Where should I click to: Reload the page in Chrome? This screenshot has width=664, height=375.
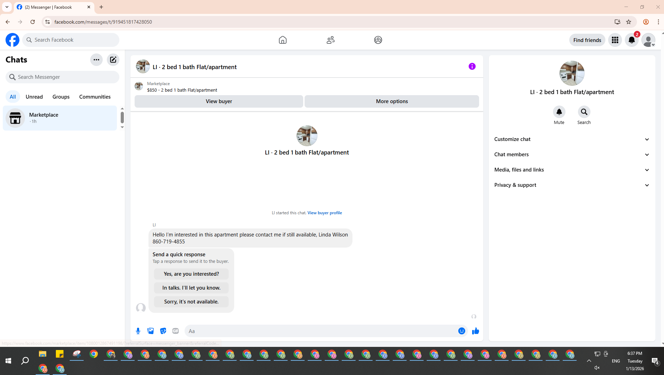(x=33, y=22)
